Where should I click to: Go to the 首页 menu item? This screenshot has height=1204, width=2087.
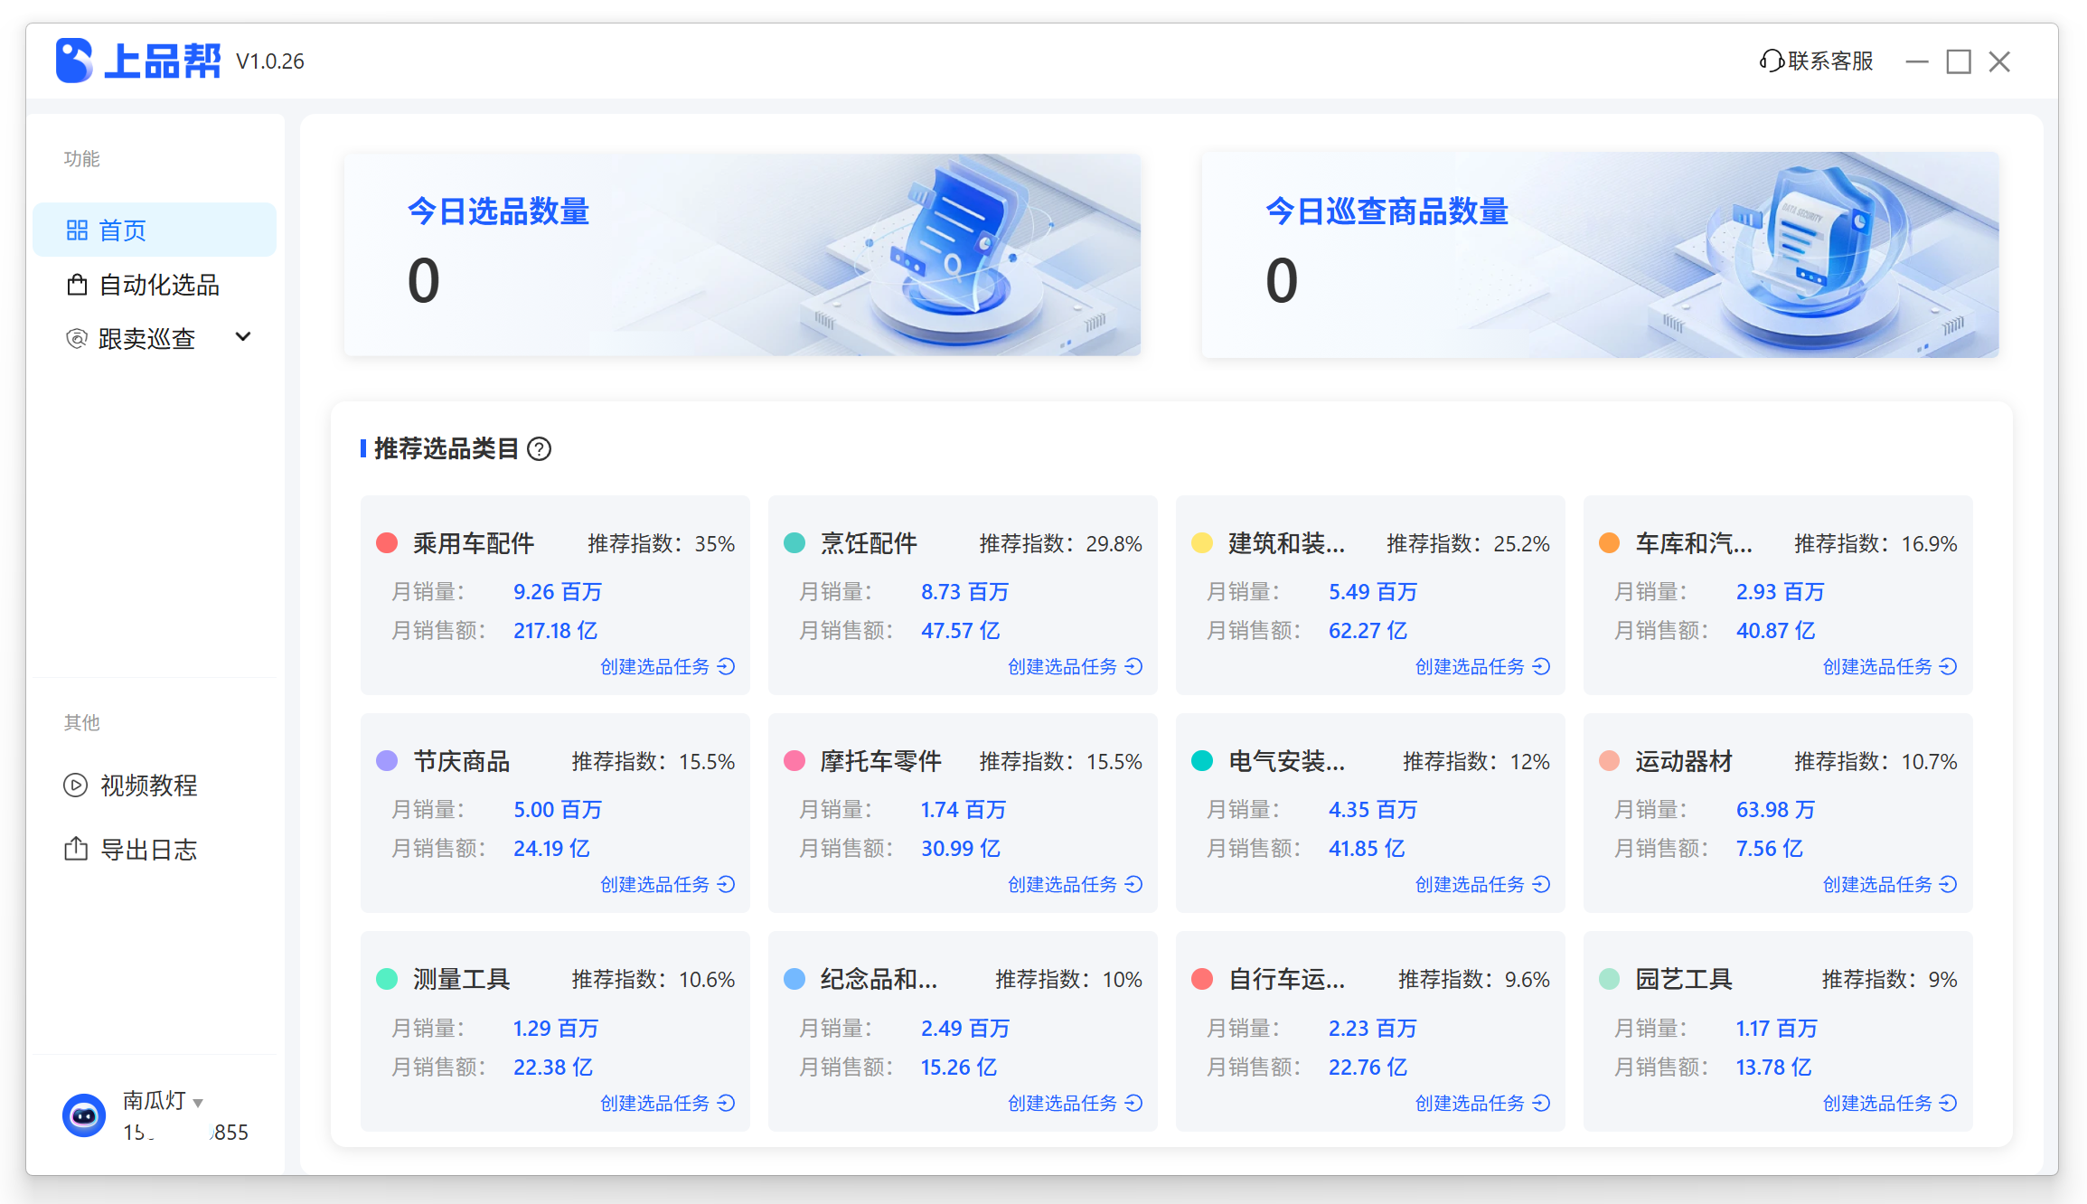pyautogui.click(x=155, y=230)
